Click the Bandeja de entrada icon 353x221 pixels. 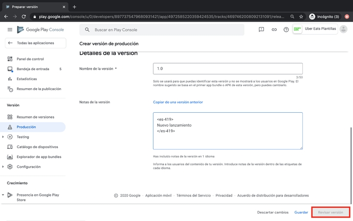(x=10, y=69)
